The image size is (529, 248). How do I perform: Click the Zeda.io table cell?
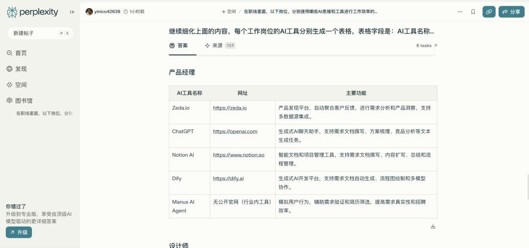click(189, 112)
